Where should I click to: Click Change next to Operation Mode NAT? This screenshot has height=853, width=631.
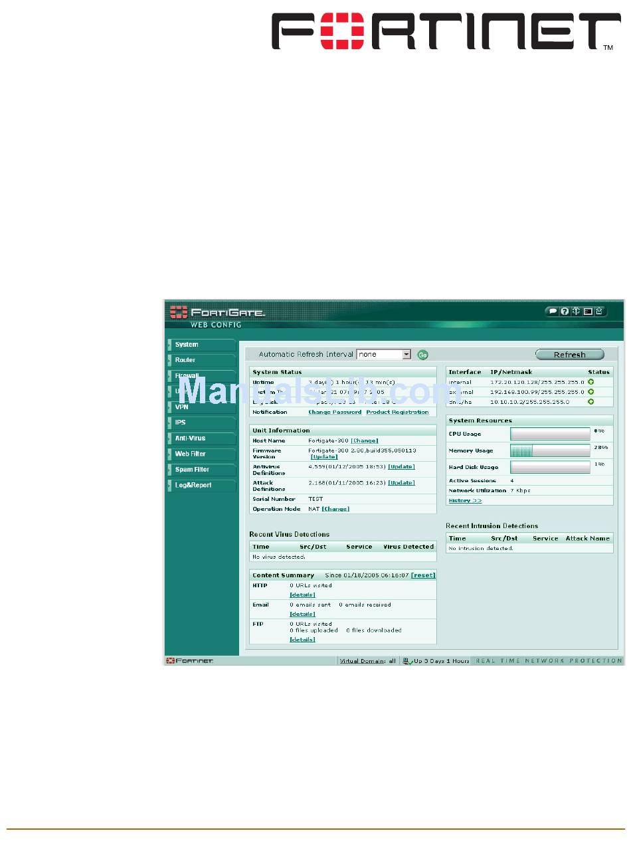coord(335,509)
